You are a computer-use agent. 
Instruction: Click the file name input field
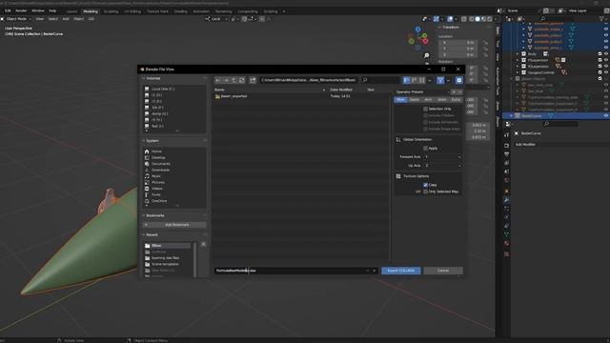(x=290, y=271)
